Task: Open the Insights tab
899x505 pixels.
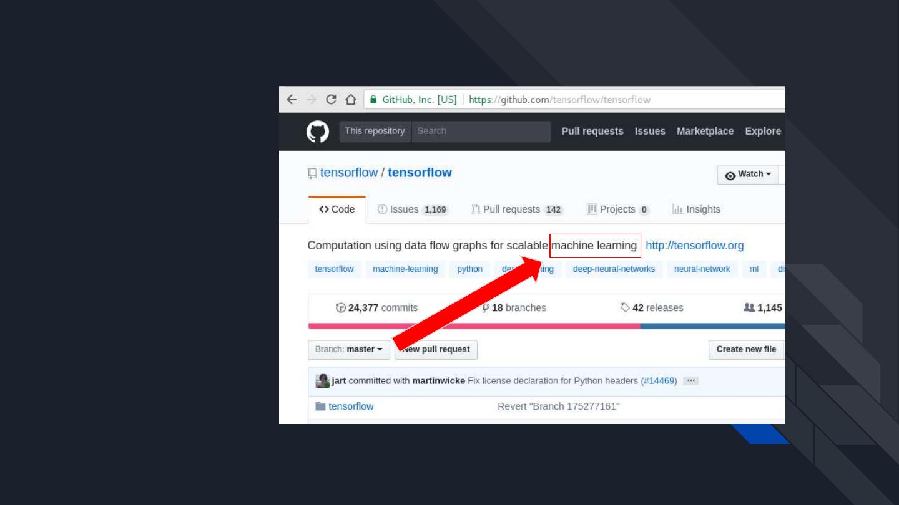Action: point(696,209)
